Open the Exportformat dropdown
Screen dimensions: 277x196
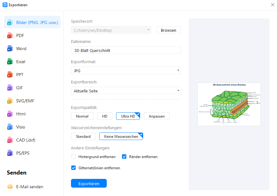126,70
